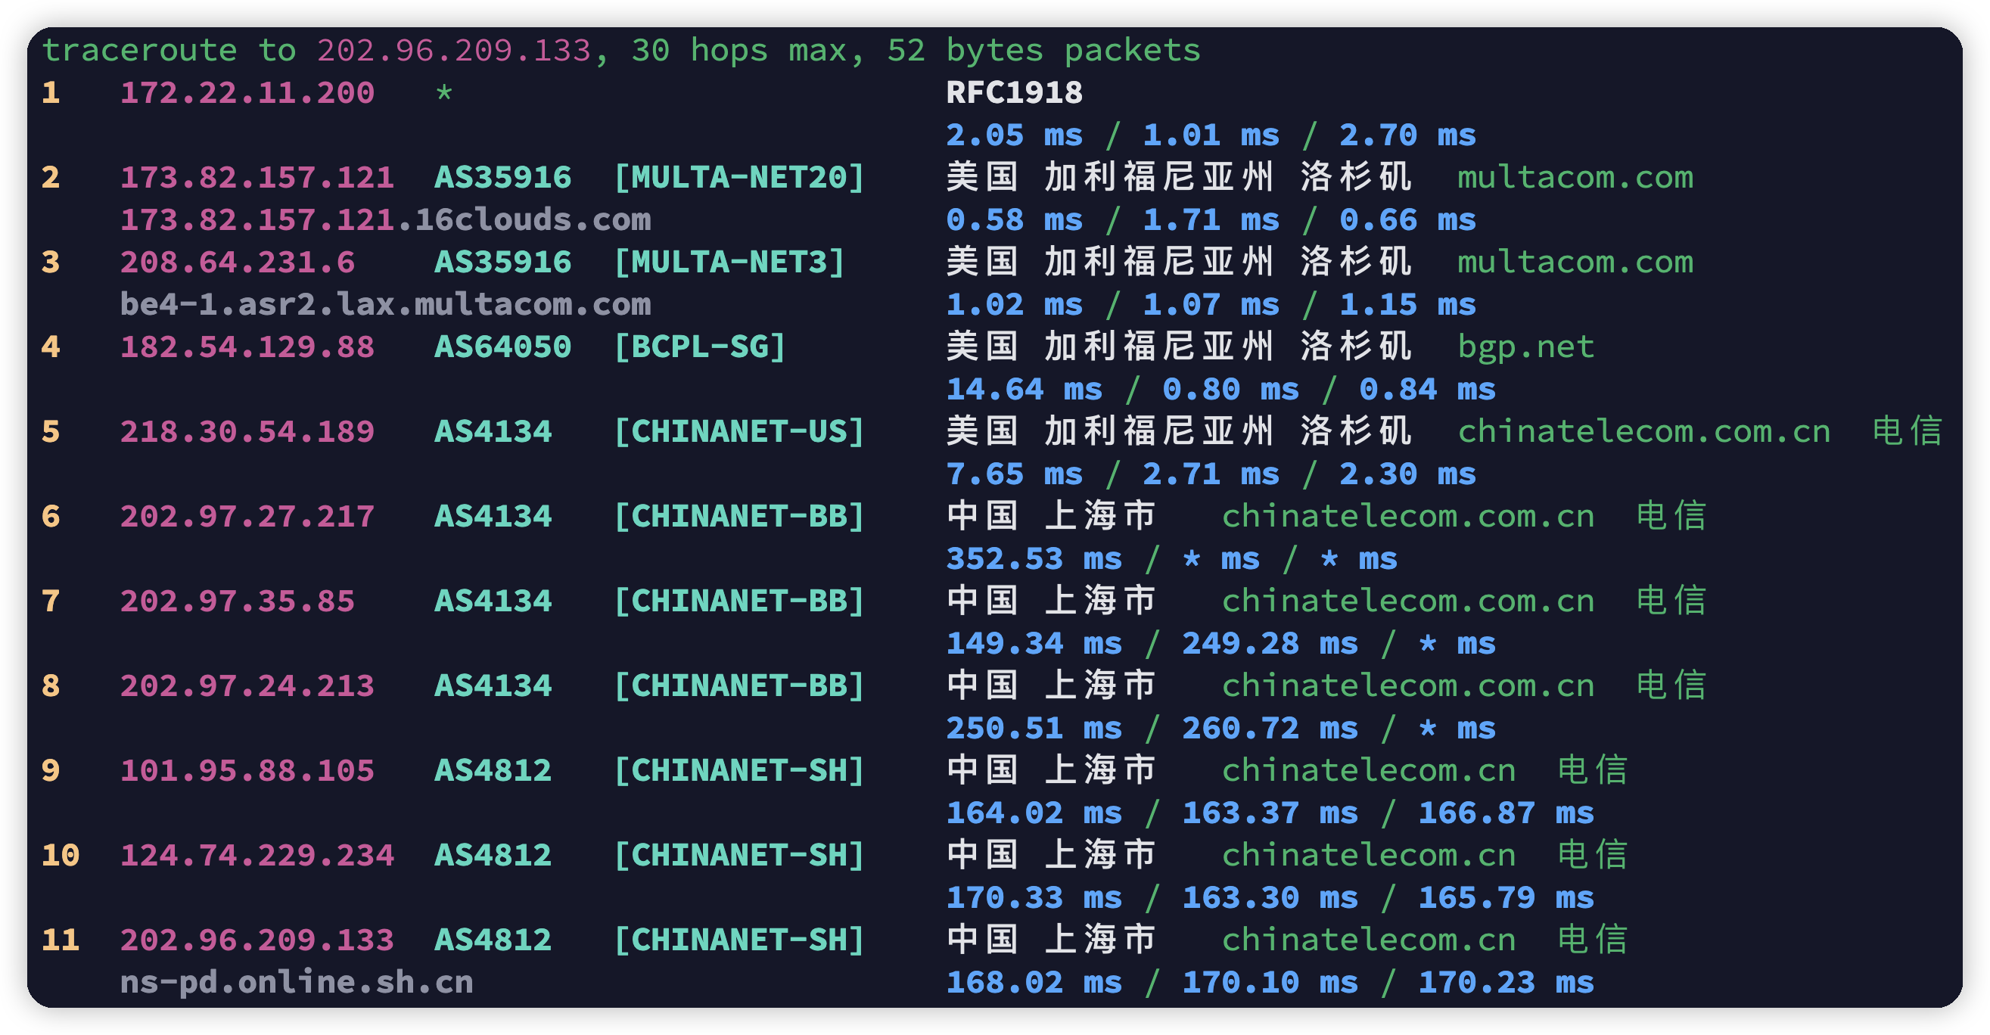Click hop 2 IP address 173.82.157.121

(257, 179)
